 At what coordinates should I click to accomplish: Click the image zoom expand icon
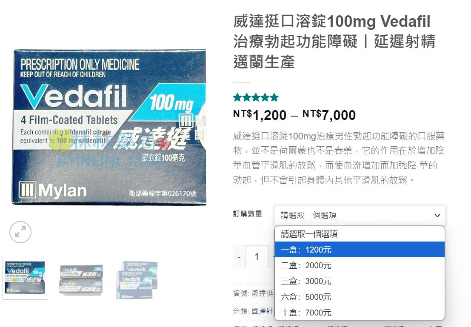(x=20, y=232)
